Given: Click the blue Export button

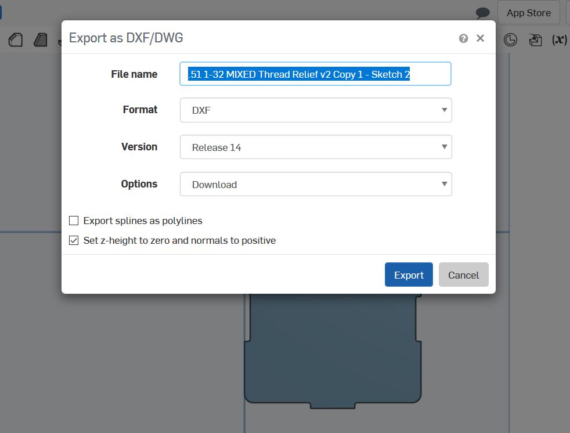Looking at the screenshot, I should click(409, 275).
